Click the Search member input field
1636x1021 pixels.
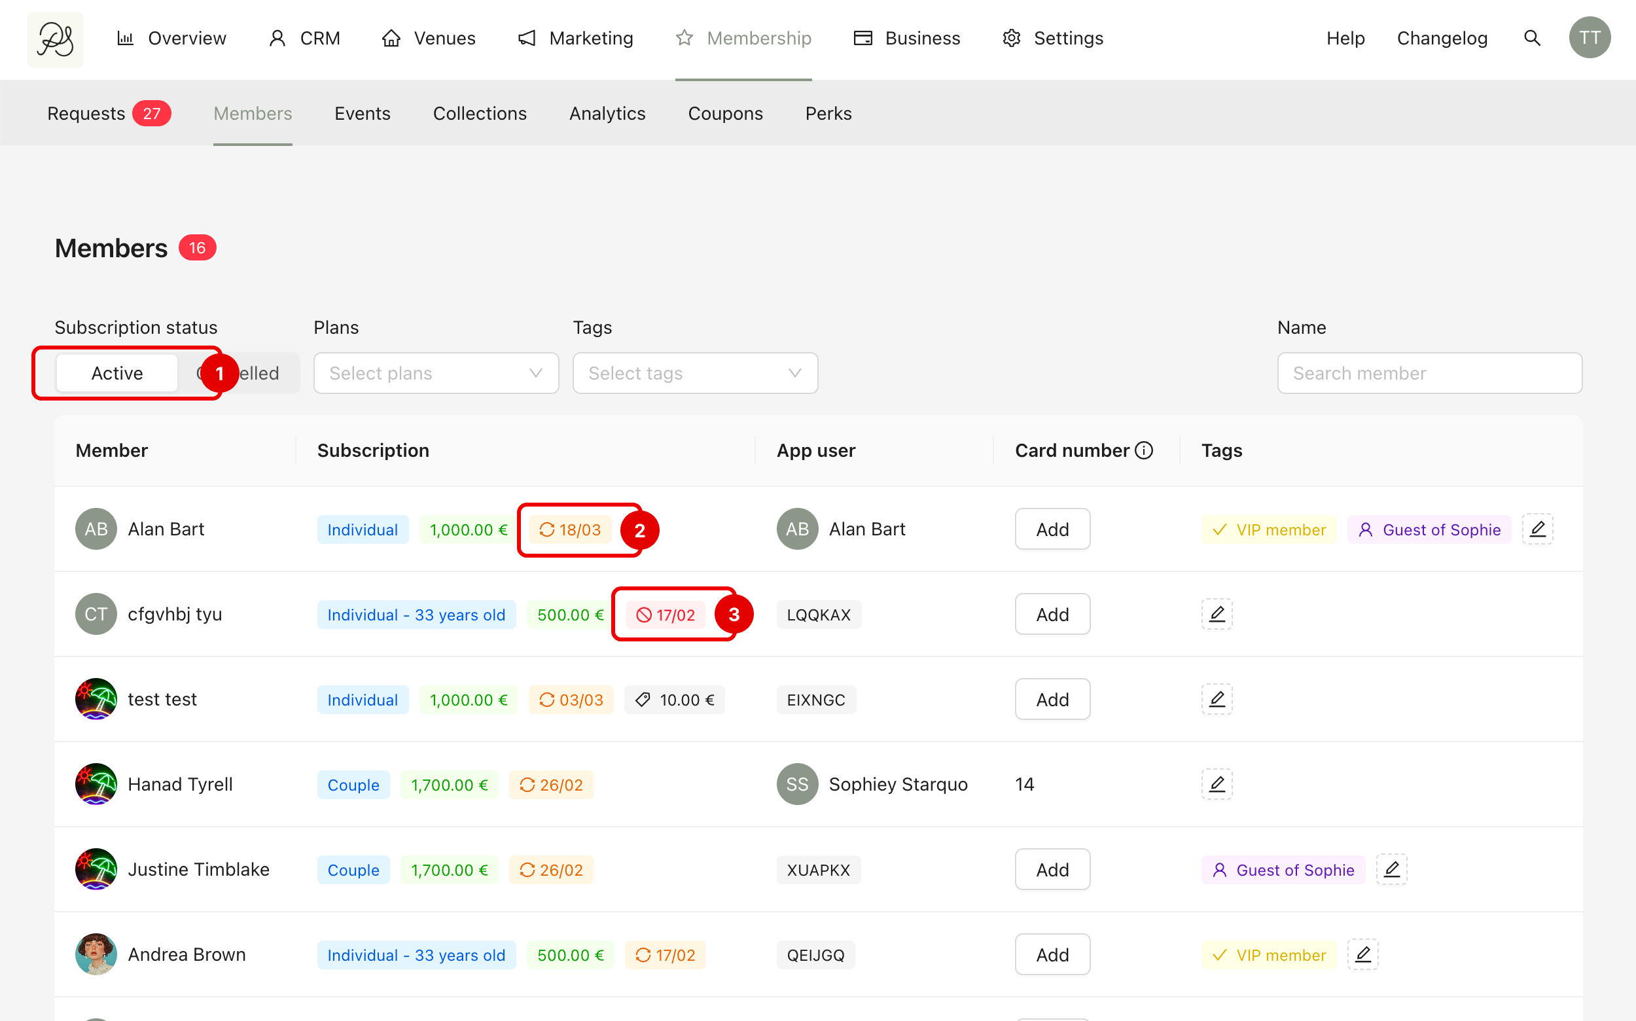point(1429,374)
